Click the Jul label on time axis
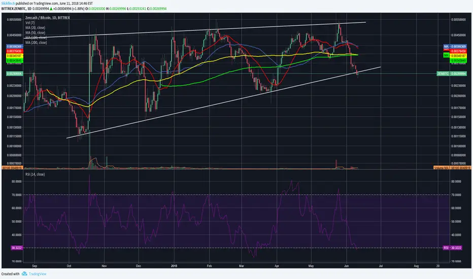The width and height of the screenshot is (473, 279). pos(381,266)
